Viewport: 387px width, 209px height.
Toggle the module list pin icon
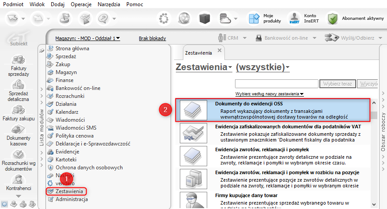tap(42, 51)
